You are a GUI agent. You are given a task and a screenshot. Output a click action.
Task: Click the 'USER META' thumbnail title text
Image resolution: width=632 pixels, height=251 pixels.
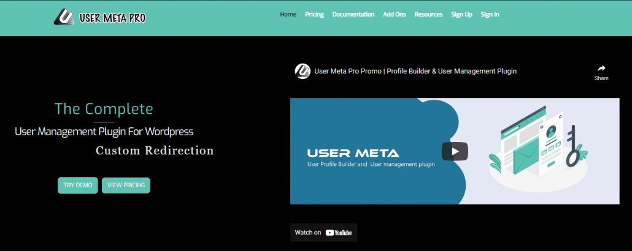pyautogui.click(x=353, y=153)
